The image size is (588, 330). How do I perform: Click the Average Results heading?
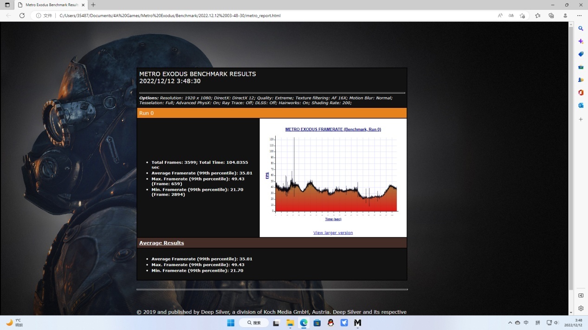(x=162, y=243)
